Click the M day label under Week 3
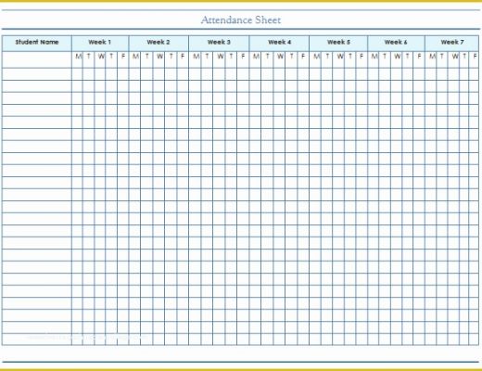 click(x=196, y=57)
